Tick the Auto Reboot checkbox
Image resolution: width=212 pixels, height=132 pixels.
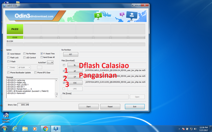pyautogui.click(x=8, y=53)
